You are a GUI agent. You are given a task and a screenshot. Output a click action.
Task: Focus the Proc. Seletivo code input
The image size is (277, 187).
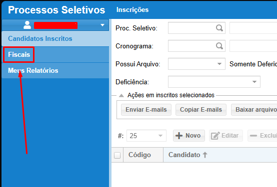click(x=196, y=28)
